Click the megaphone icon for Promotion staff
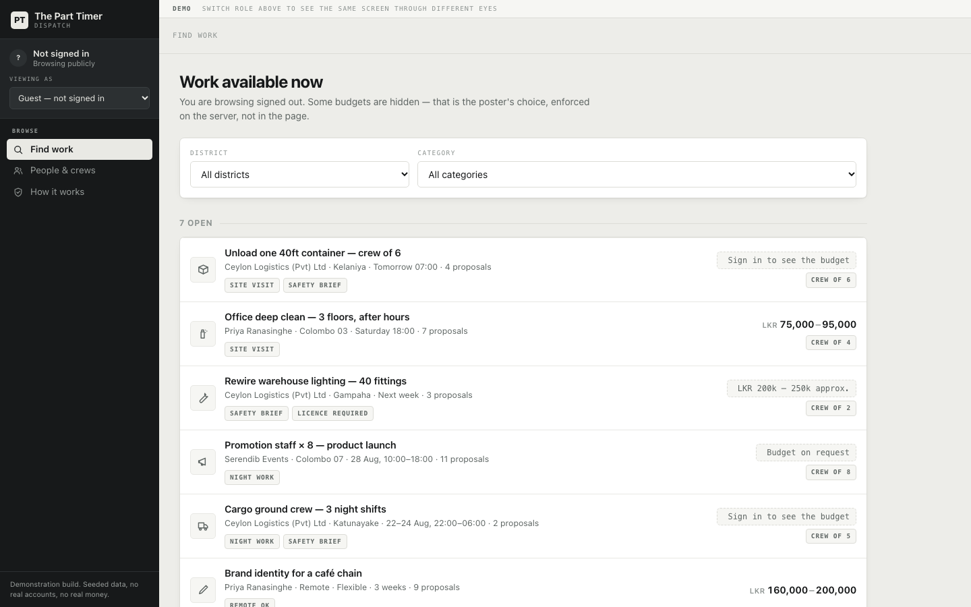This screenshot has width=971, height=607. [203, 462]
